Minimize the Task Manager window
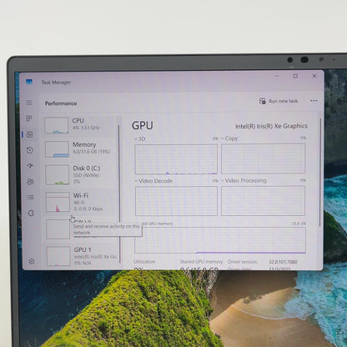347x347 pixels. click(x=277, y=76)
